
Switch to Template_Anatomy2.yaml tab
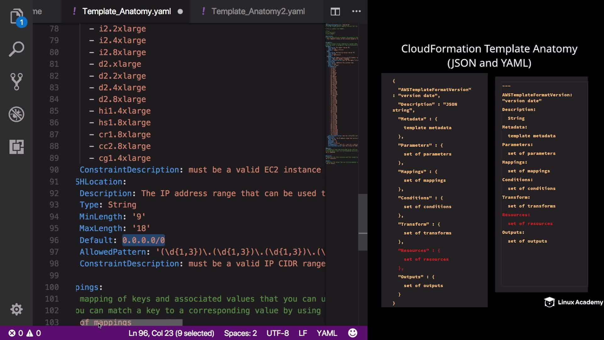[258, 11]
